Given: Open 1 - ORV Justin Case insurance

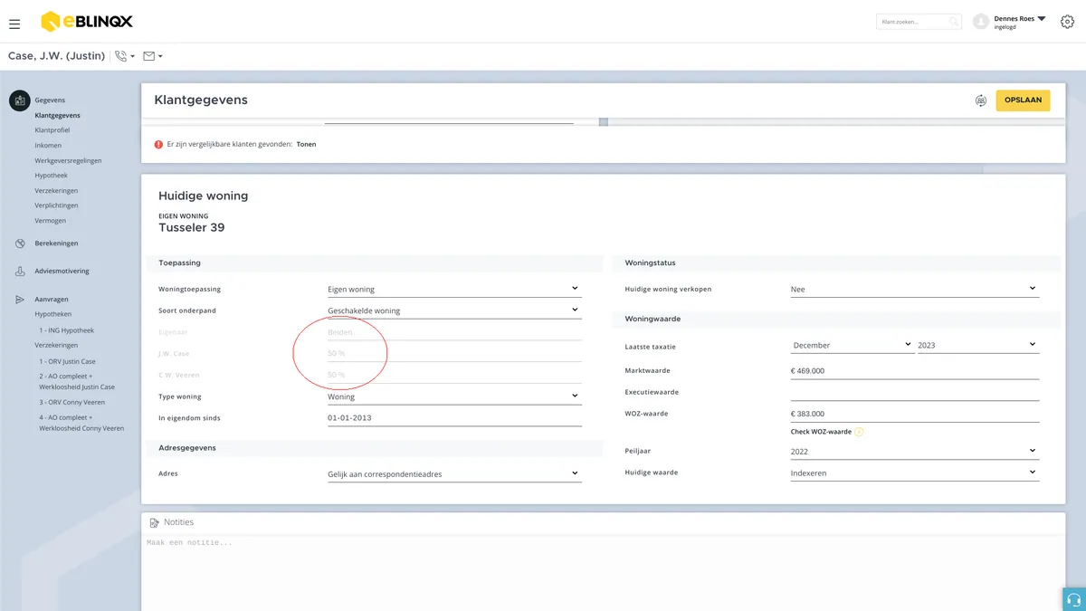Looking at the screenshot, I should [x=67, y=361].
